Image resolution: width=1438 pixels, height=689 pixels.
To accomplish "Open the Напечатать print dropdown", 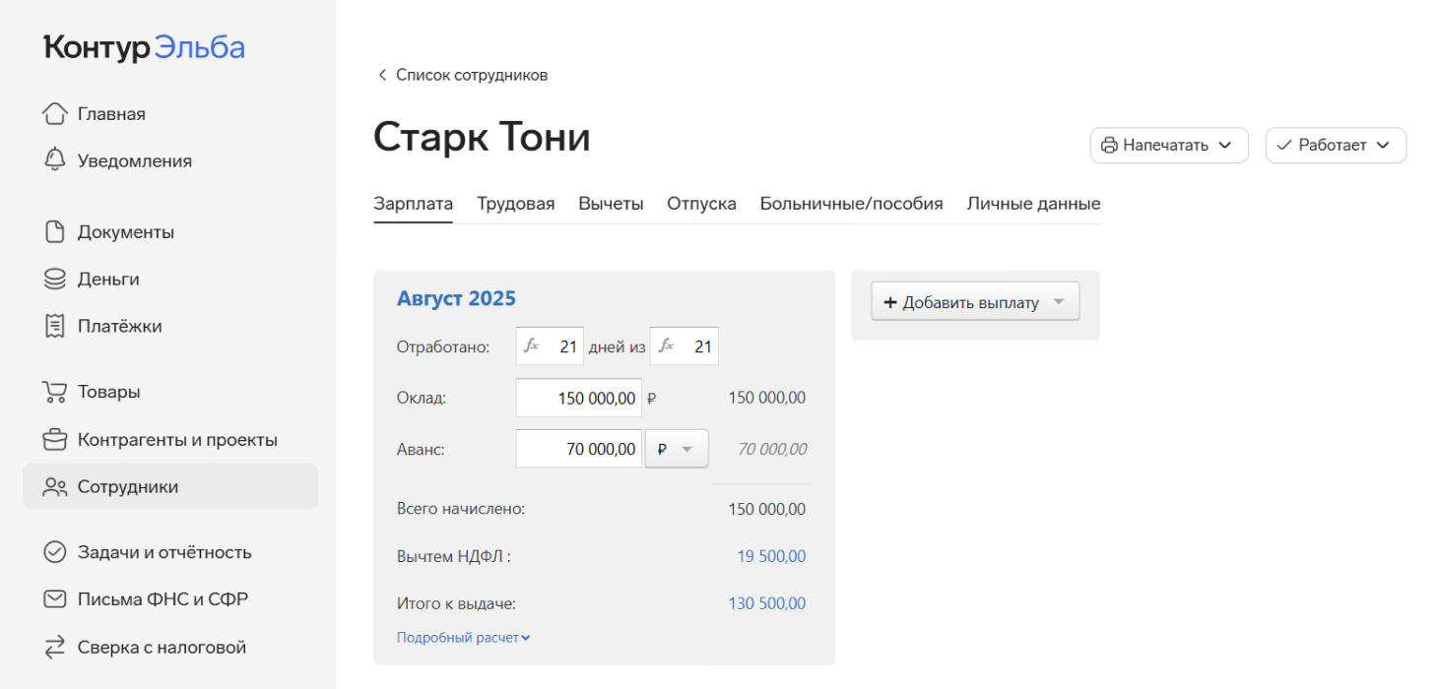I will click(1168, 146).
